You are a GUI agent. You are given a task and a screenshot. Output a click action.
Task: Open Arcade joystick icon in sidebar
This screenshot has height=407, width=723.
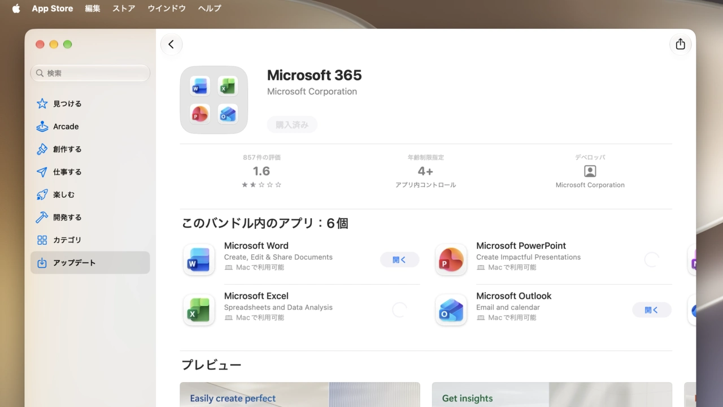(42, 127)
